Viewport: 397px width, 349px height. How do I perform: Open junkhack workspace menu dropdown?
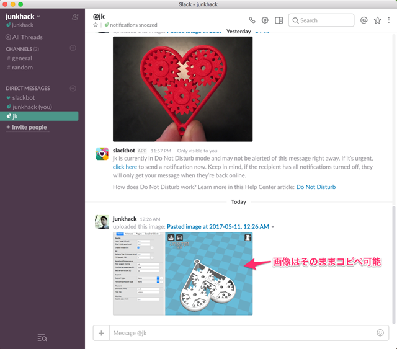click(23, 17)
